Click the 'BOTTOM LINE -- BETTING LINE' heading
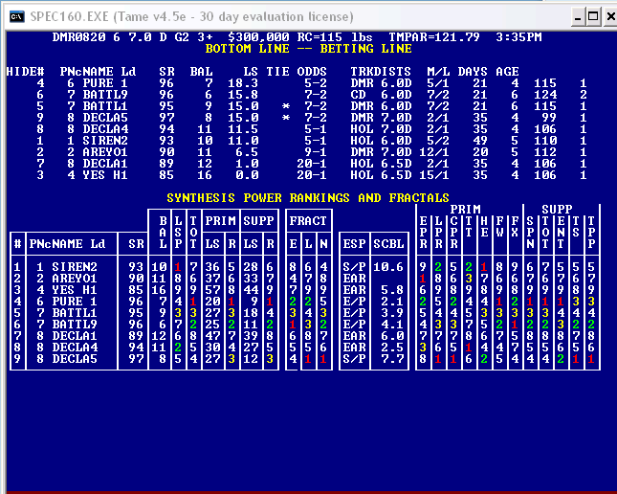 coord(308,49)
